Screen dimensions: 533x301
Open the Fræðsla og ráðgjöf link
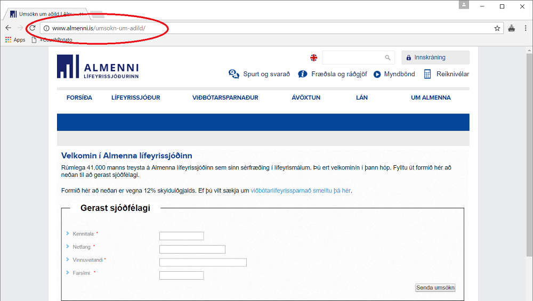click(x=339, y=74)
